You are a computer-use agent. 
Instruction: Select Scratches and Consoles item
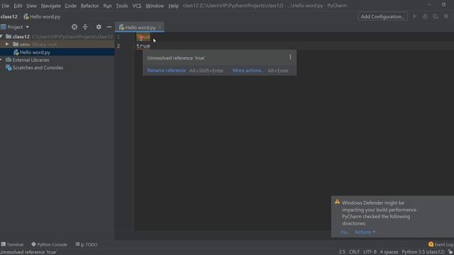coord(38,68)
